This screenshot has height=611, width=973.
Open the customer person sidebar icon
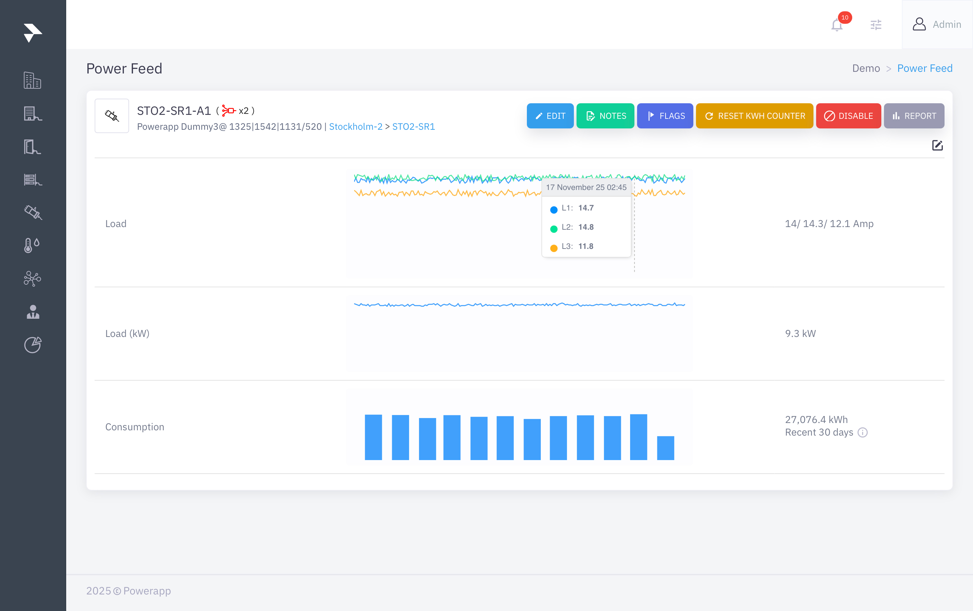[x=33, y=311]
